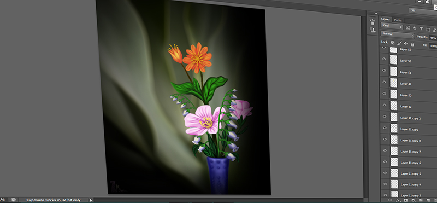
Task: Add a layer style via fx icon
Action: tap(398, 200)
